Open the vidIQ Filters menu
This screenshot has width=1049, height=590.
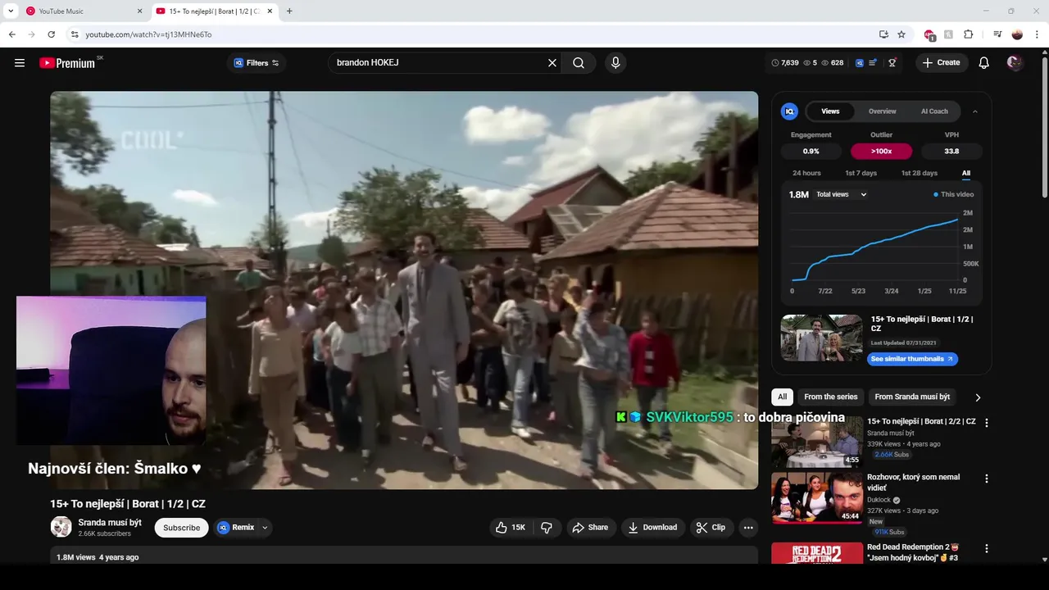click(257, 63)
